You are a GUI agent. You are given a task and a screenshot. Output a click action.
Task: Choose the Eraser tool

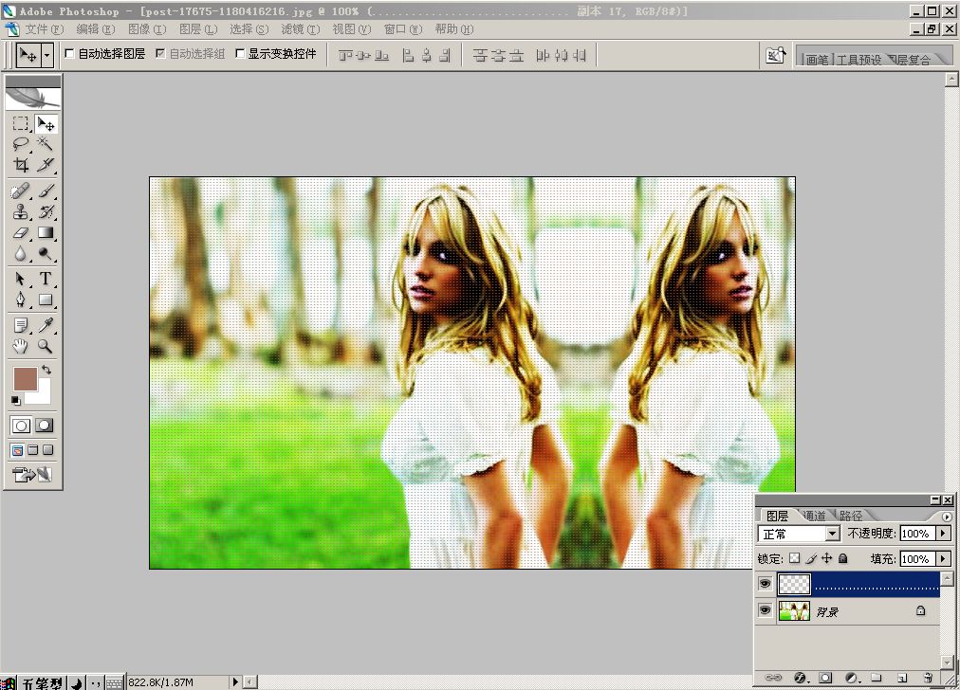[21, 232]
